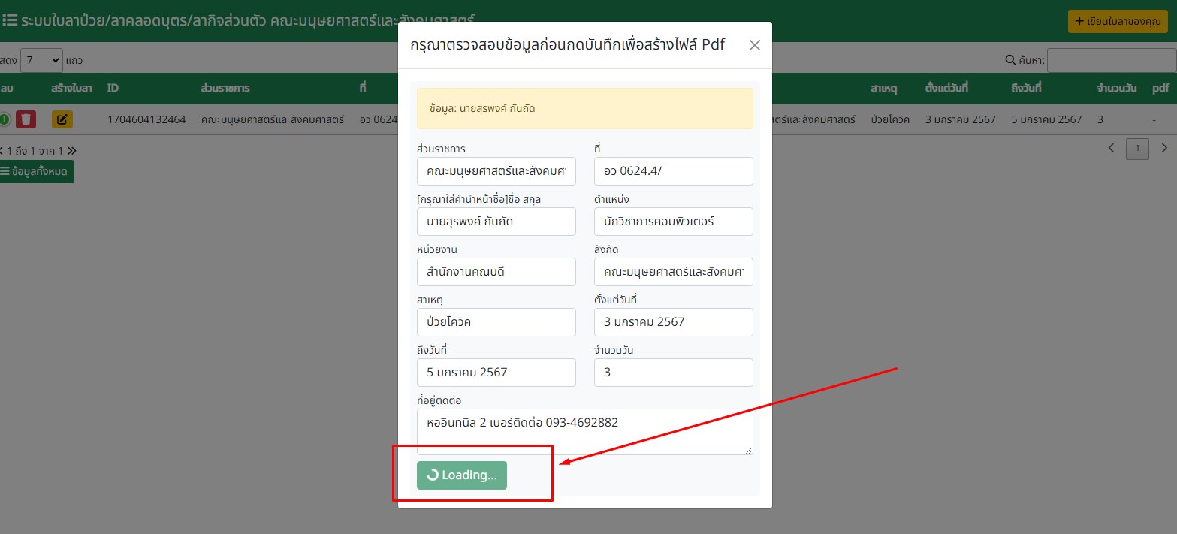Click the previous page chevron at right
Image resolution: width=1177 pixels, height=534 pixels.
[1112, 148]
